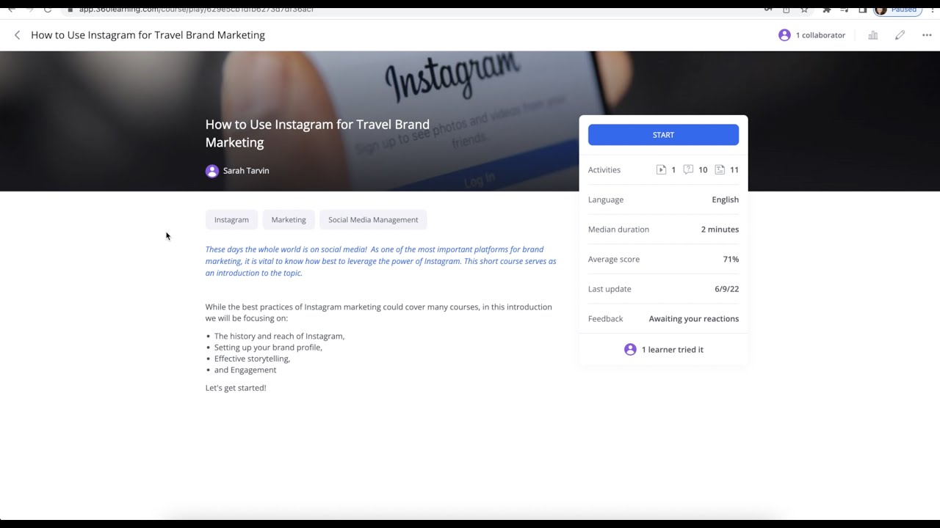This screenshot has width=940, height=528.
Task: Click the '6/9/22' last update value
Action: [726, 289]
